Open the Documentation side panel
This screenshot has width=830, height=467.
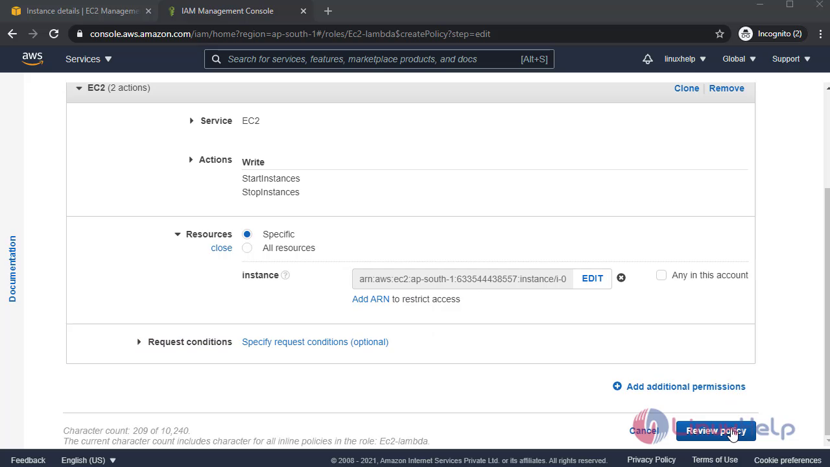pos(12,269)
